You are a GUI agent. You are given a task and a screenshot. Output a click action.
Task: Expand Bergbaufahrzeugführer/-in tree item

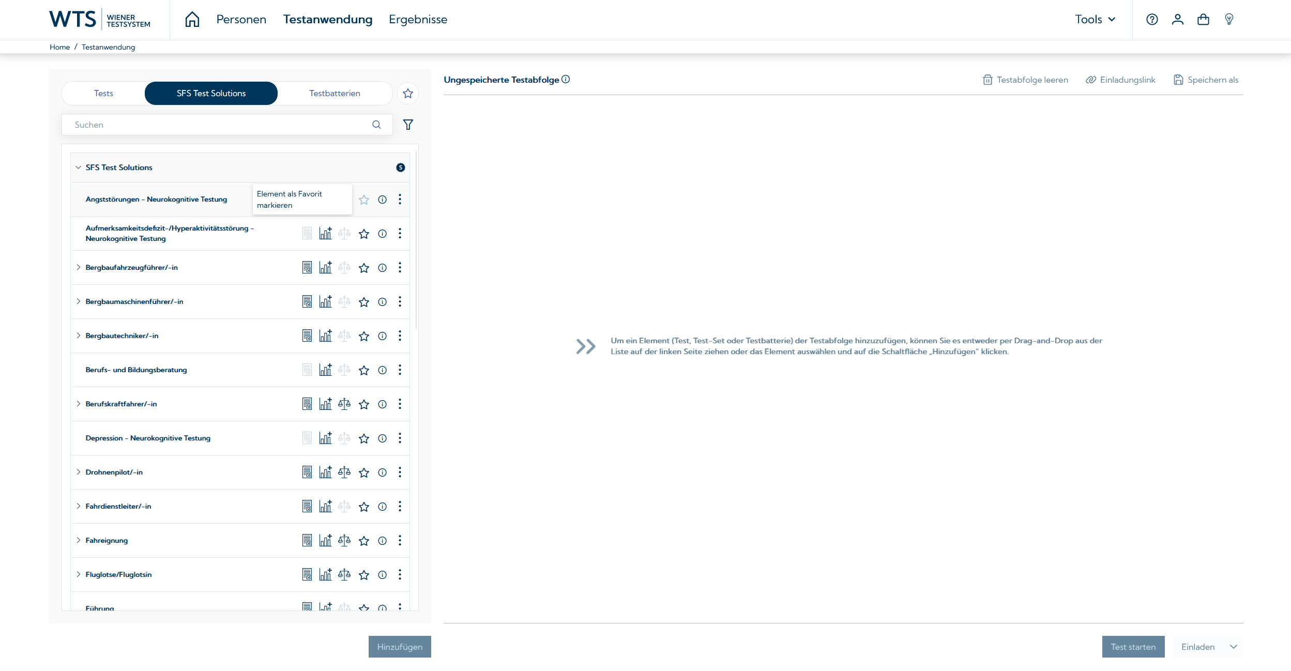[x=79, y=267]
